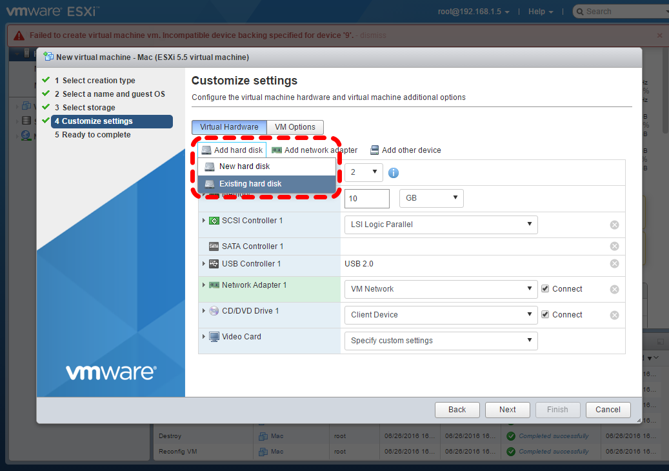Click the blue CPU info icon
The height and width of the screenshot is (471, 669).
394,173
